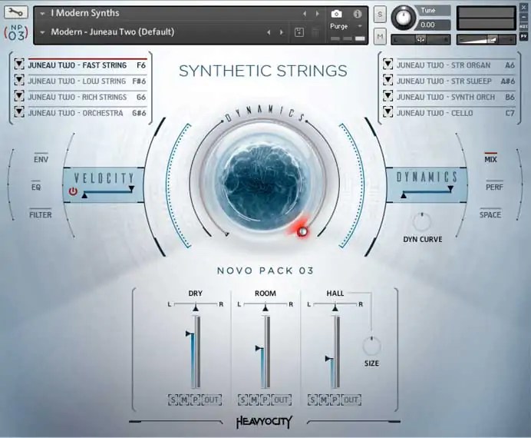Click the Tune value field 0.00
Screen dimensions: 531x438
click(434, 25)
